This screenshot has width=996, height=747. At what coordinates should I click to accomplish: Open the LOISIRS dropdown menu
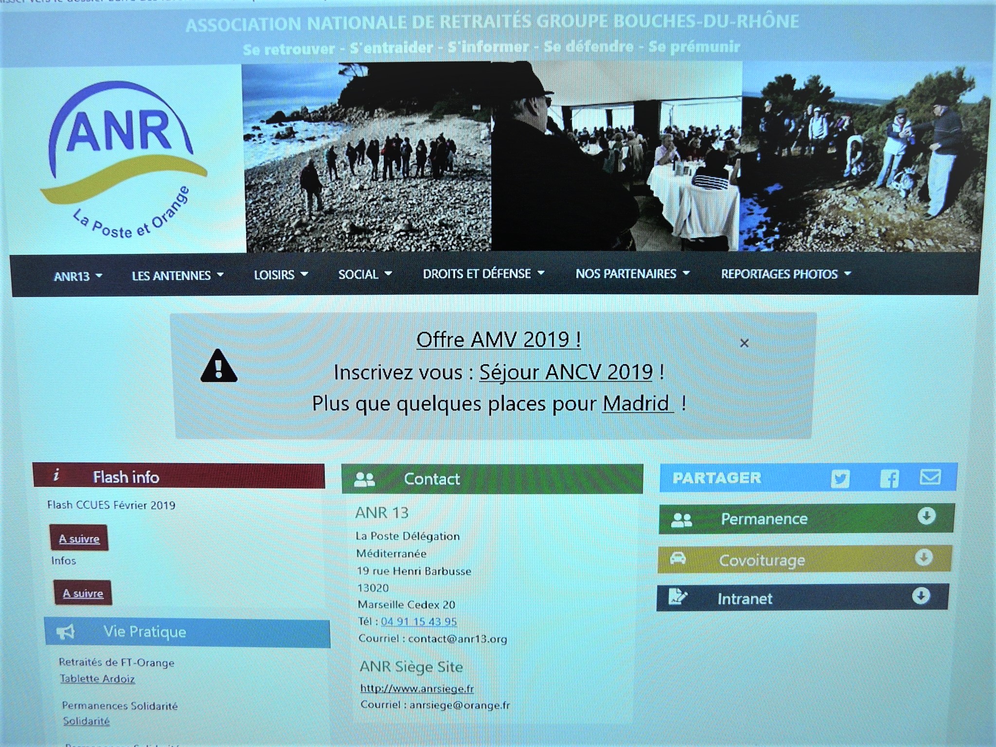(281, 275)
